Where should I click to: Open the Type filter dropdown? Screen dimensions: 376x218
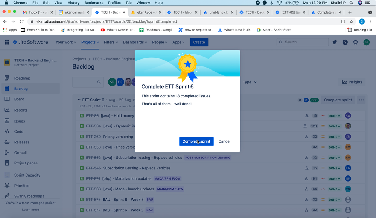pos(250,82)
